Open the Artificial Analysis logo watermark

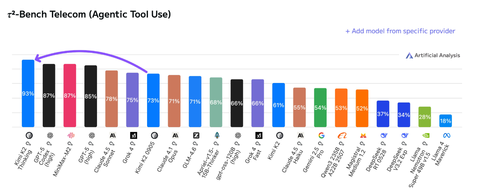[433, 55]
